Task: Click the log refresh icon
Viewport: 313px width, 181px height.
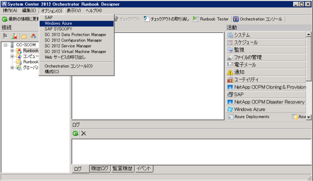Action: coord(75,133)
